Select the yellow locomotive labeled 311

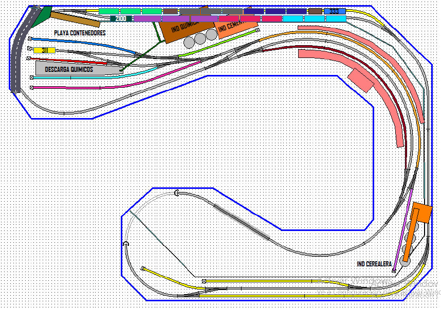pyautogui.click(x=44, y=51)
